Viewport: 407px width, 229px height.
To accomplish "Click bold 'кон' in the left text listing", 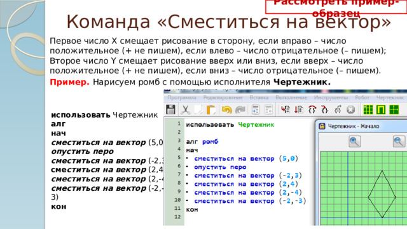I will click(59, 207).
